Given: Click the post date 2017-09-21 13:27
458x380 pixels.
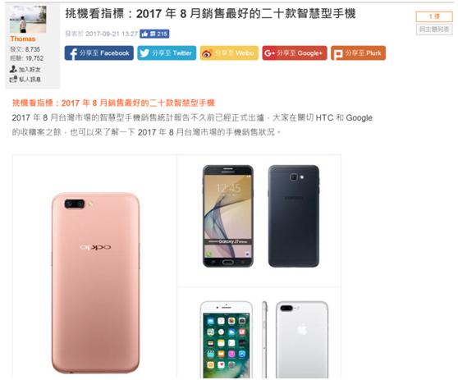Looking at the screenshot, I should (x=112, y=34).
